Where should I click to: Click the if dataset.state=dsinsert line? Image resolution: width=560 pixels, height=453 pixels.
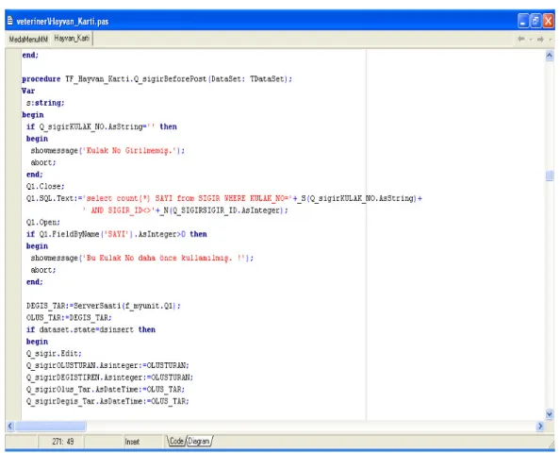point(91,329)
